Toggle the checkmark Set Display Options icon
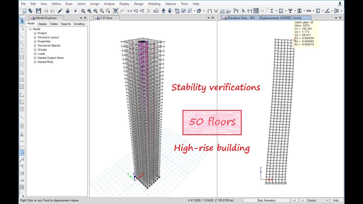This screenshot has height=204, width=363. (183, 11)
